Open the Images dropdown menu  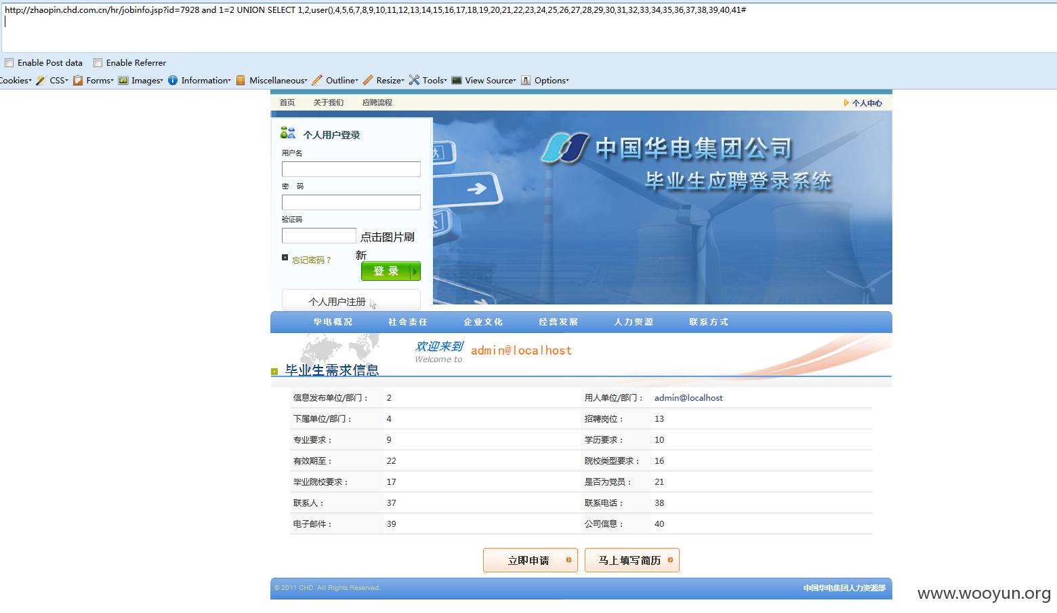[147, 81]
